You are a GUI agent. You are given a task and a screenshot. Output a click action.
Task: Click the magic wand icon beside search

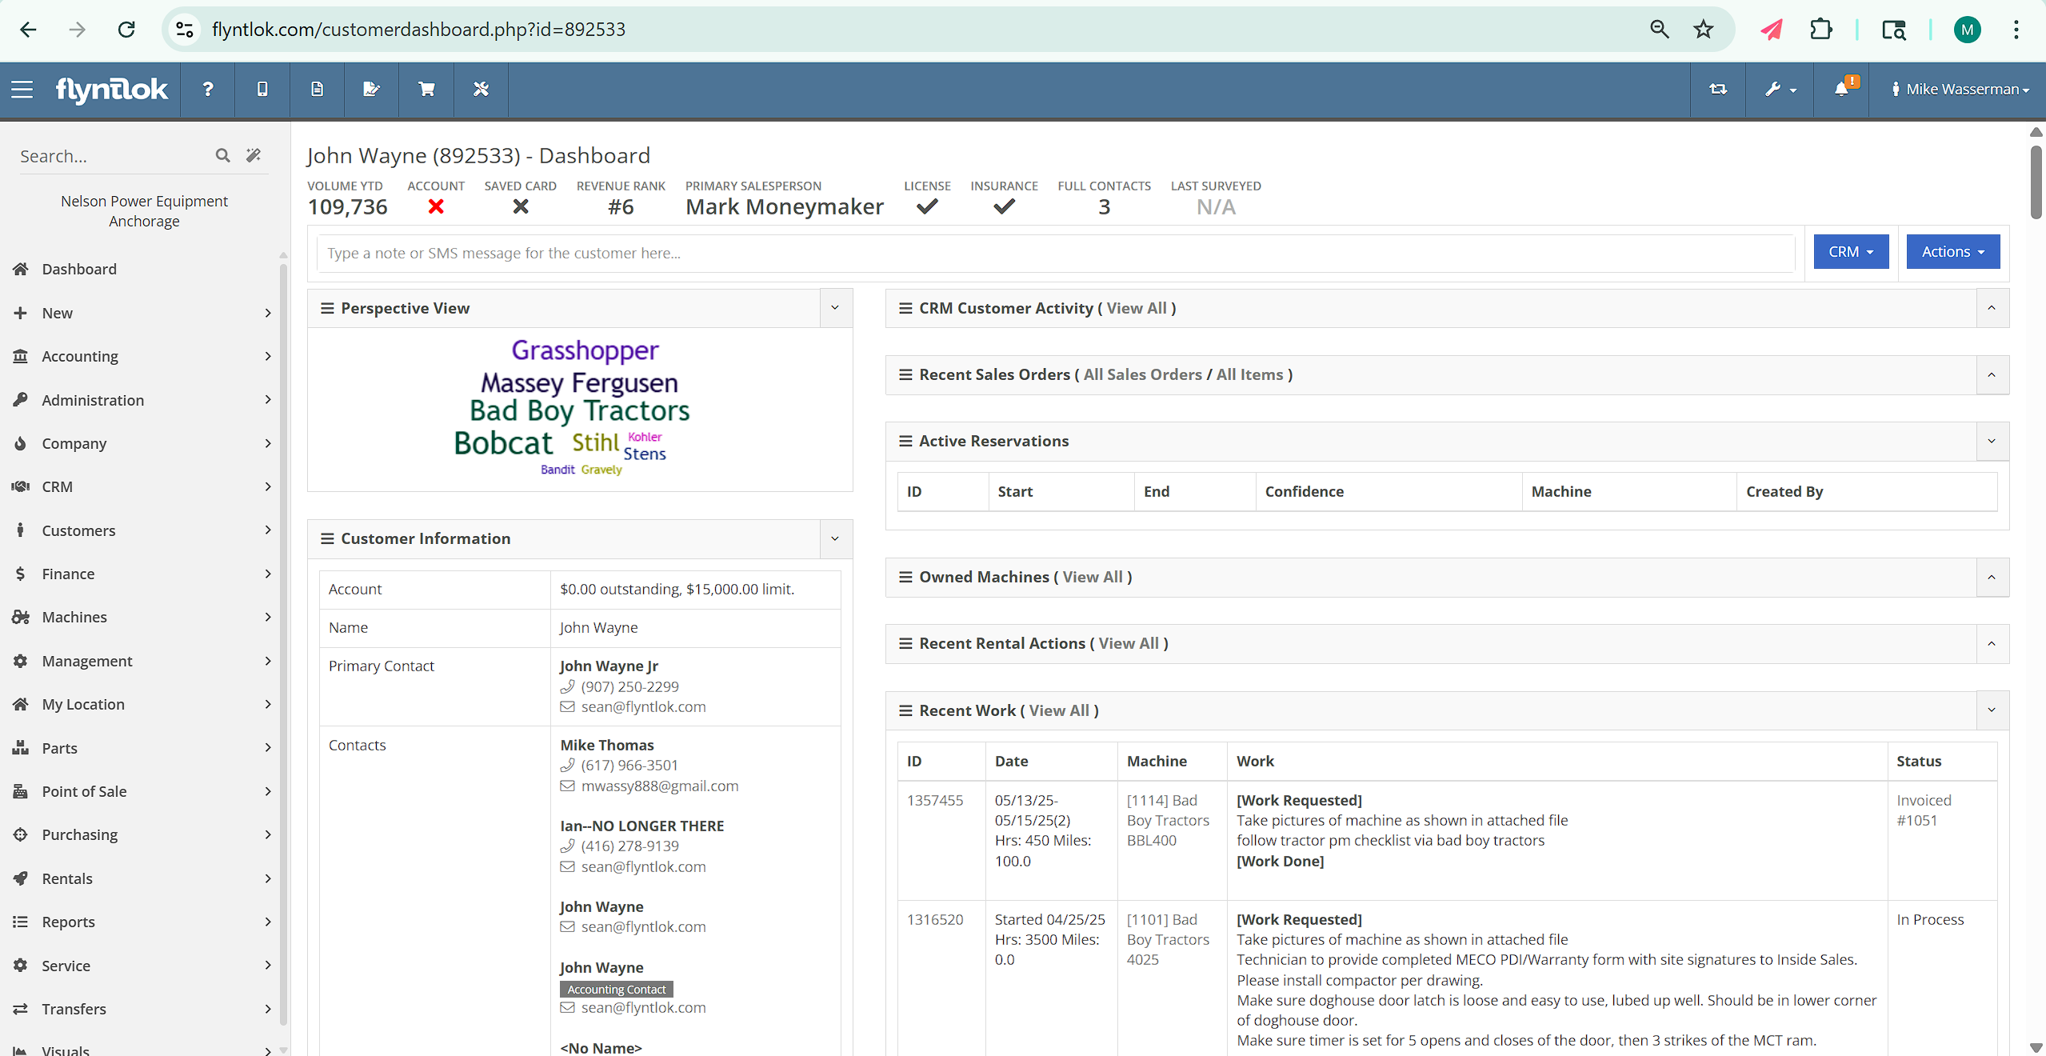point(254,155)
